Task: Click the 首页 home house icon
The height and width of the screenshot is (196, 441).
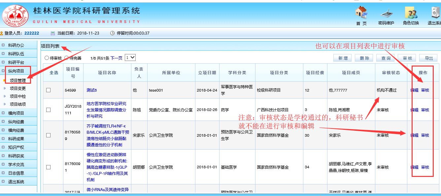Action: [x=361, y=13]
